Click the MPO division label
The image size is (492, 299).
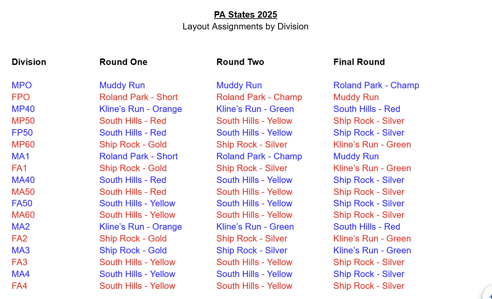(x=22, y=85)
